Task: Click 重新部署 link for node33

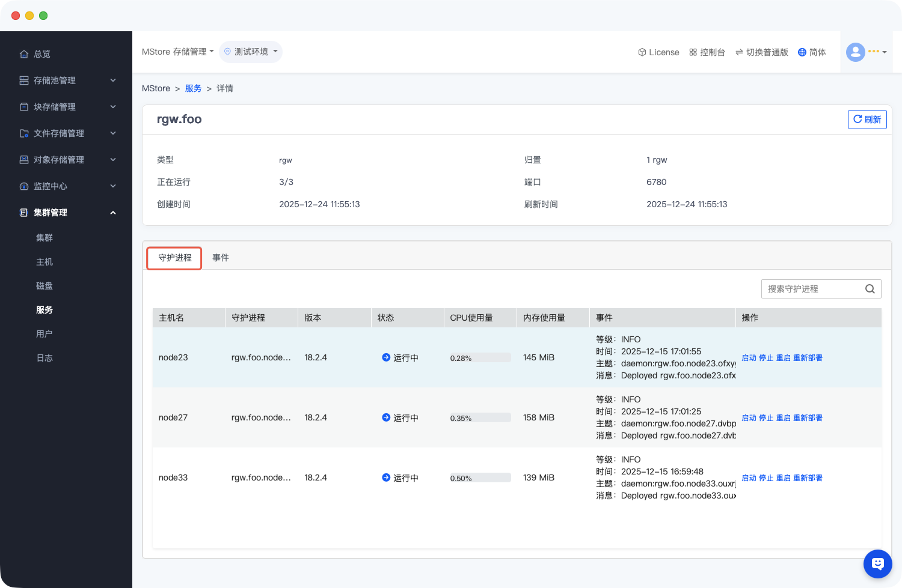Action: pyautogui.click(x=808, y=478)
